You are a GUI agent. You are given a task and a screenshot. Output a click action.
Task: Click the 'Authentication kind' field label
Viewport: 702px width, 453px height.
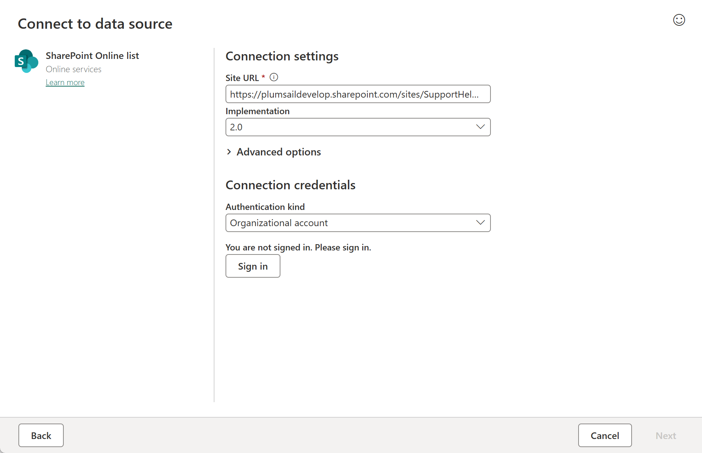[x=265, y=207]
